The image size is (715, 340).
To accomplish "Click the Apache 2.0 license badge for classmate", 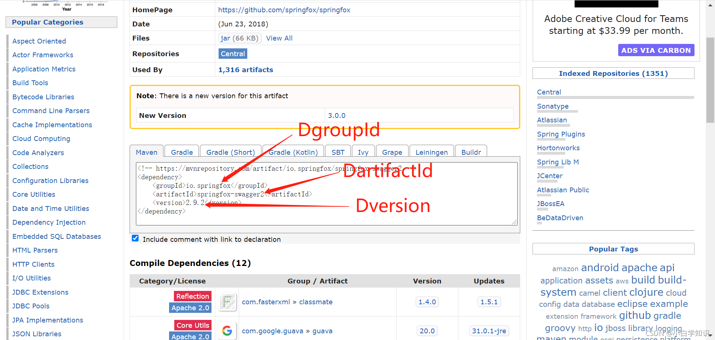I will point(190,308).
